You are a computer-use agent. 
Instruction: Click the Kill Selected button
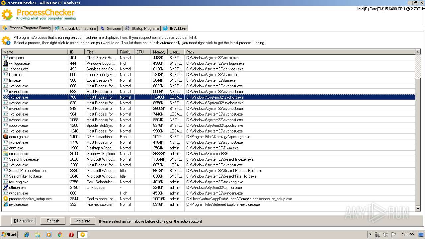[x=24, y=221]
